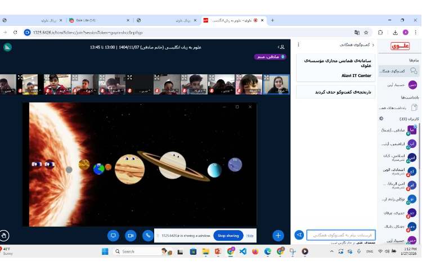Image resolution: width=422 pixels, height=270 pixels.
Task: Click the talking indicator pill for صادقی
Action: point(270,57)
